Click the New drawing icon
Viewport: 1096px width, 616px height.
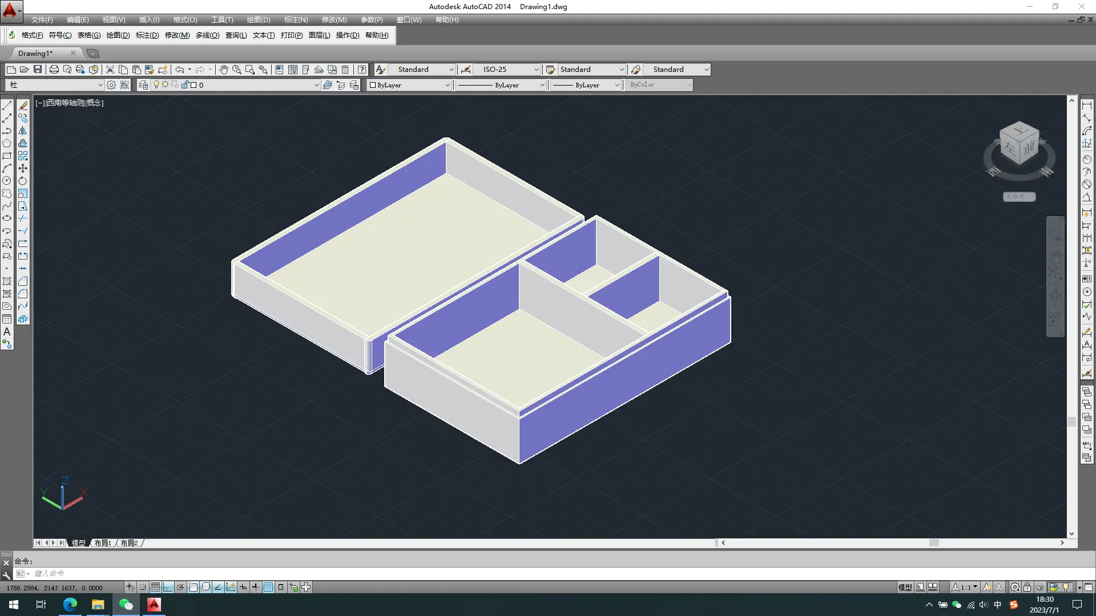[11, 70]
